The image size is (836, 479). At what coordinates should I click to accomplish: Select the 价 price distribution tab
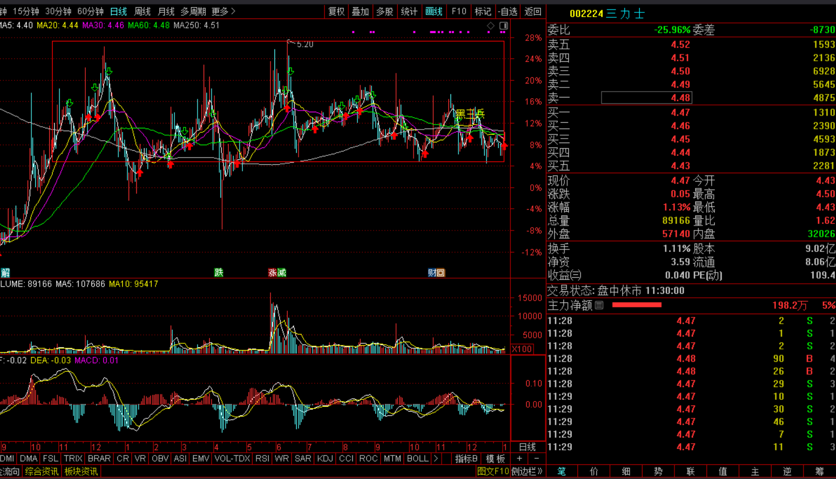594,472
